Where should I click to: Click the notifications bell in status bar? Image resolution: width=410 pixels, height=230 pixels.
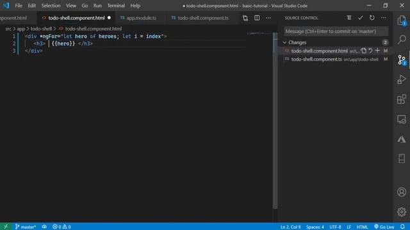click(x=402, y=227)
